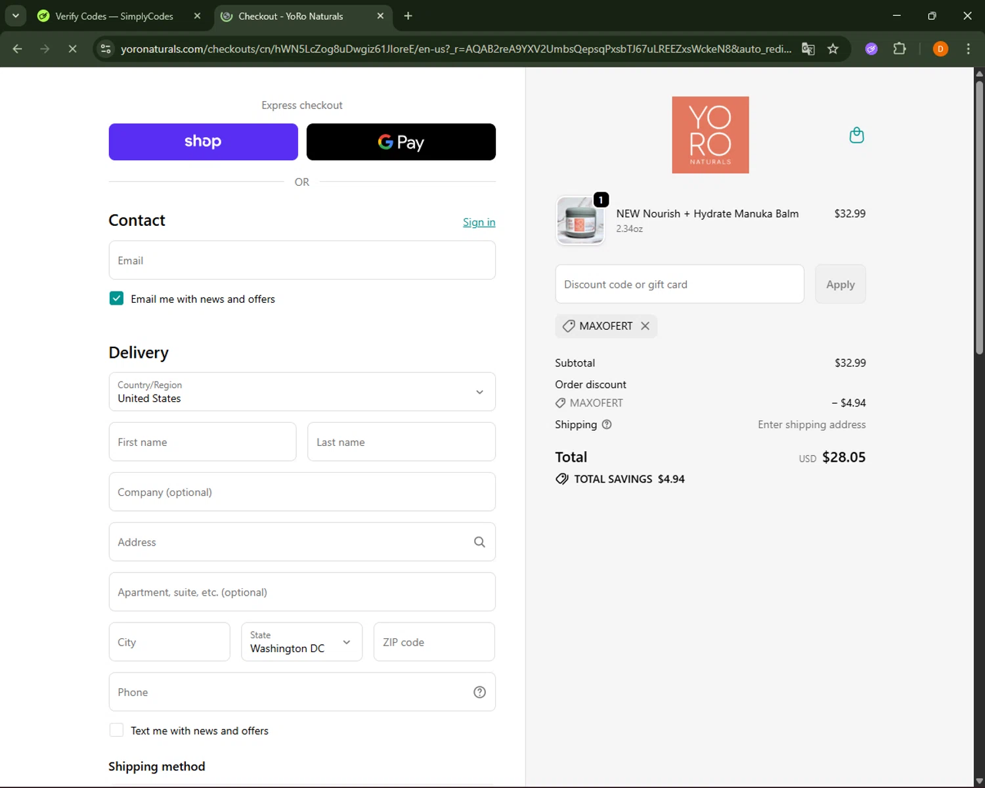The height and width of the screenshot is (788, 985).
Task: Pay with the Google Pay button
Action: tap(401, 142)
